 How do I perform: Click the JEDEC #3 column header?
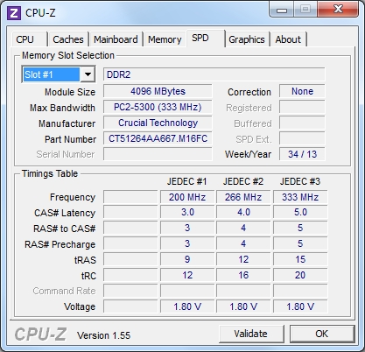click(x=300, y=181)
